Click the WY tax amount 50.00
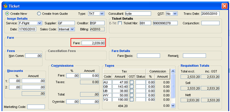 120,95
